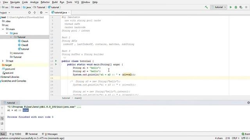
Task: Click the run gutter arrow beside class tutorial
Action: tap(56, 61)
